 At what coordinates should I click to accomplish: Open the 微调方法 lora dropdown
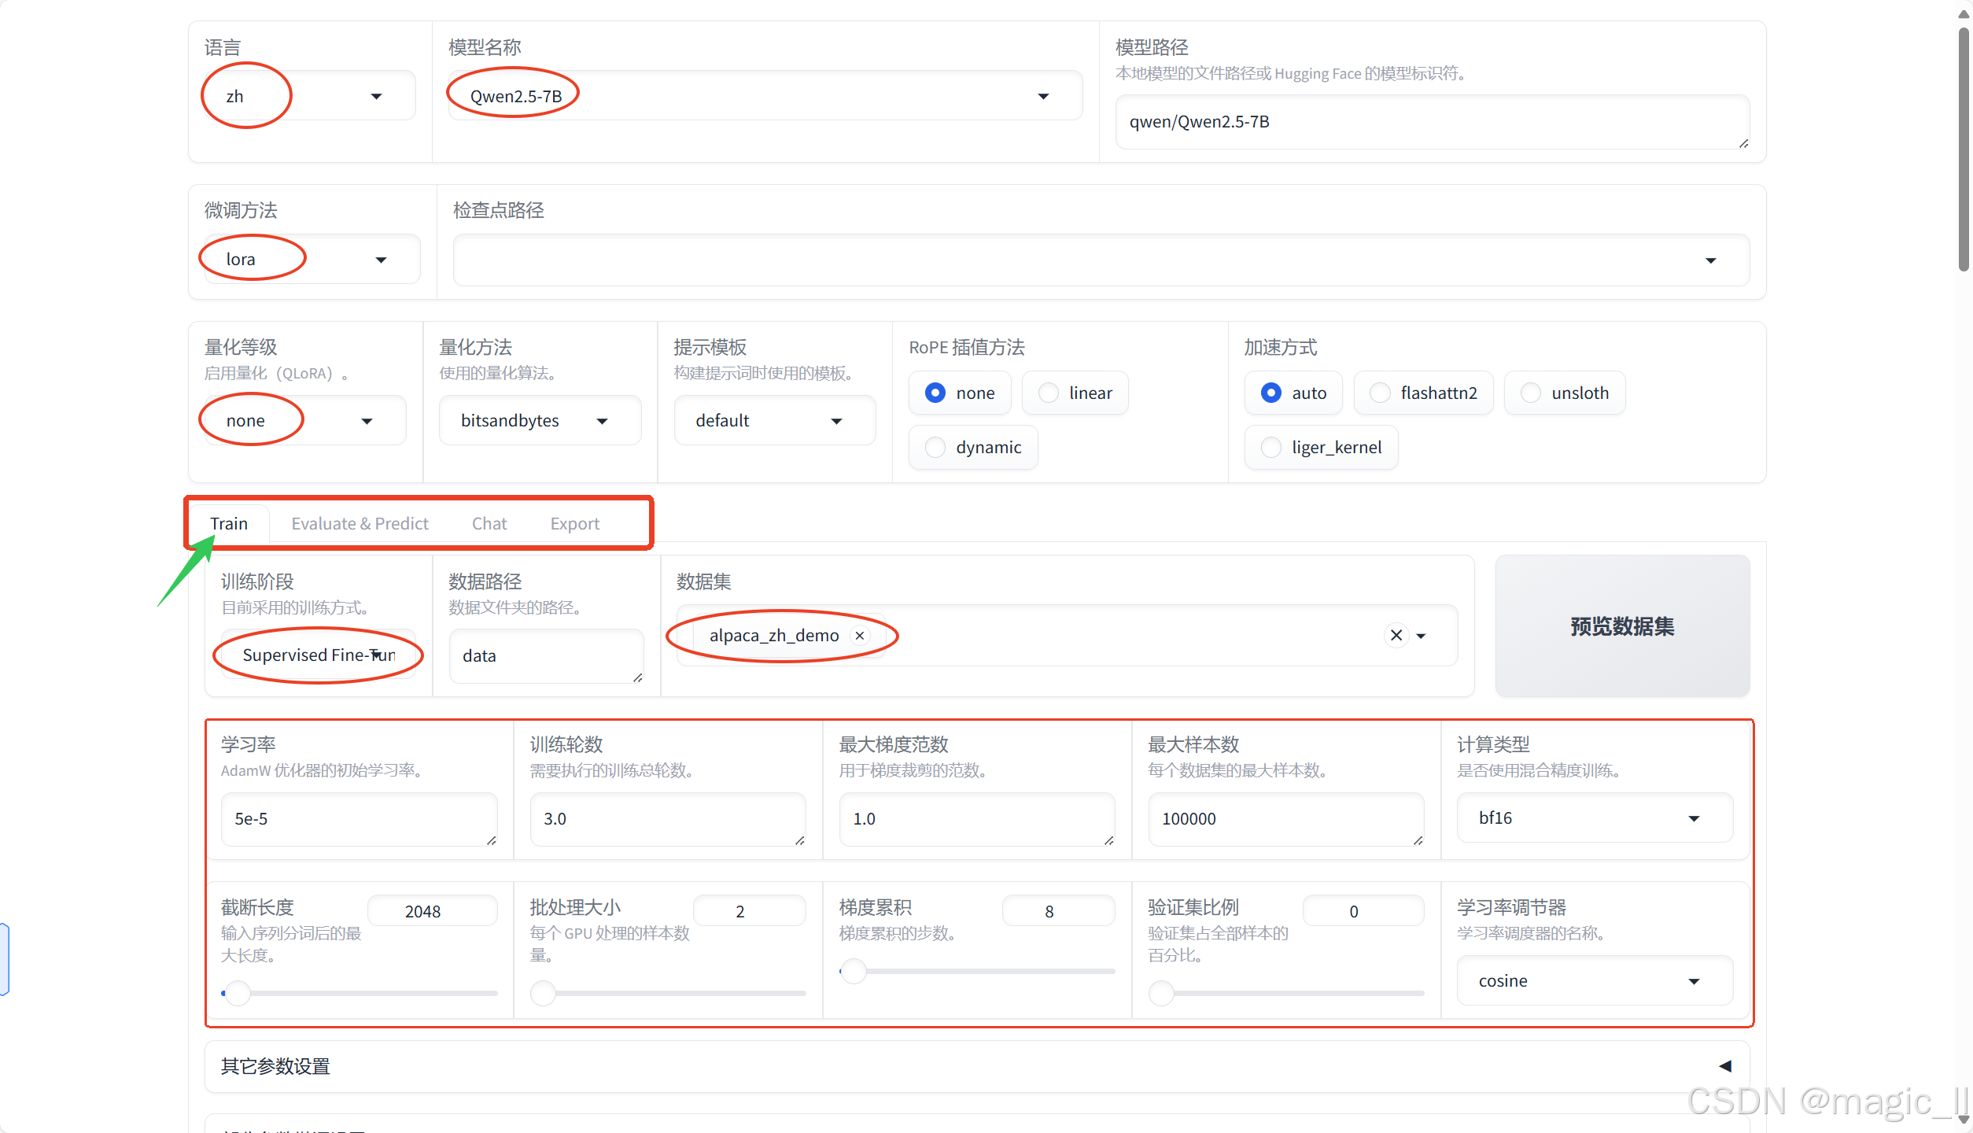[x=312, y=259]
